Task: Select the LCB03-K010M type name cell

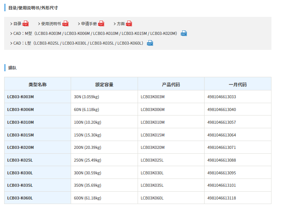Action: 38,122
